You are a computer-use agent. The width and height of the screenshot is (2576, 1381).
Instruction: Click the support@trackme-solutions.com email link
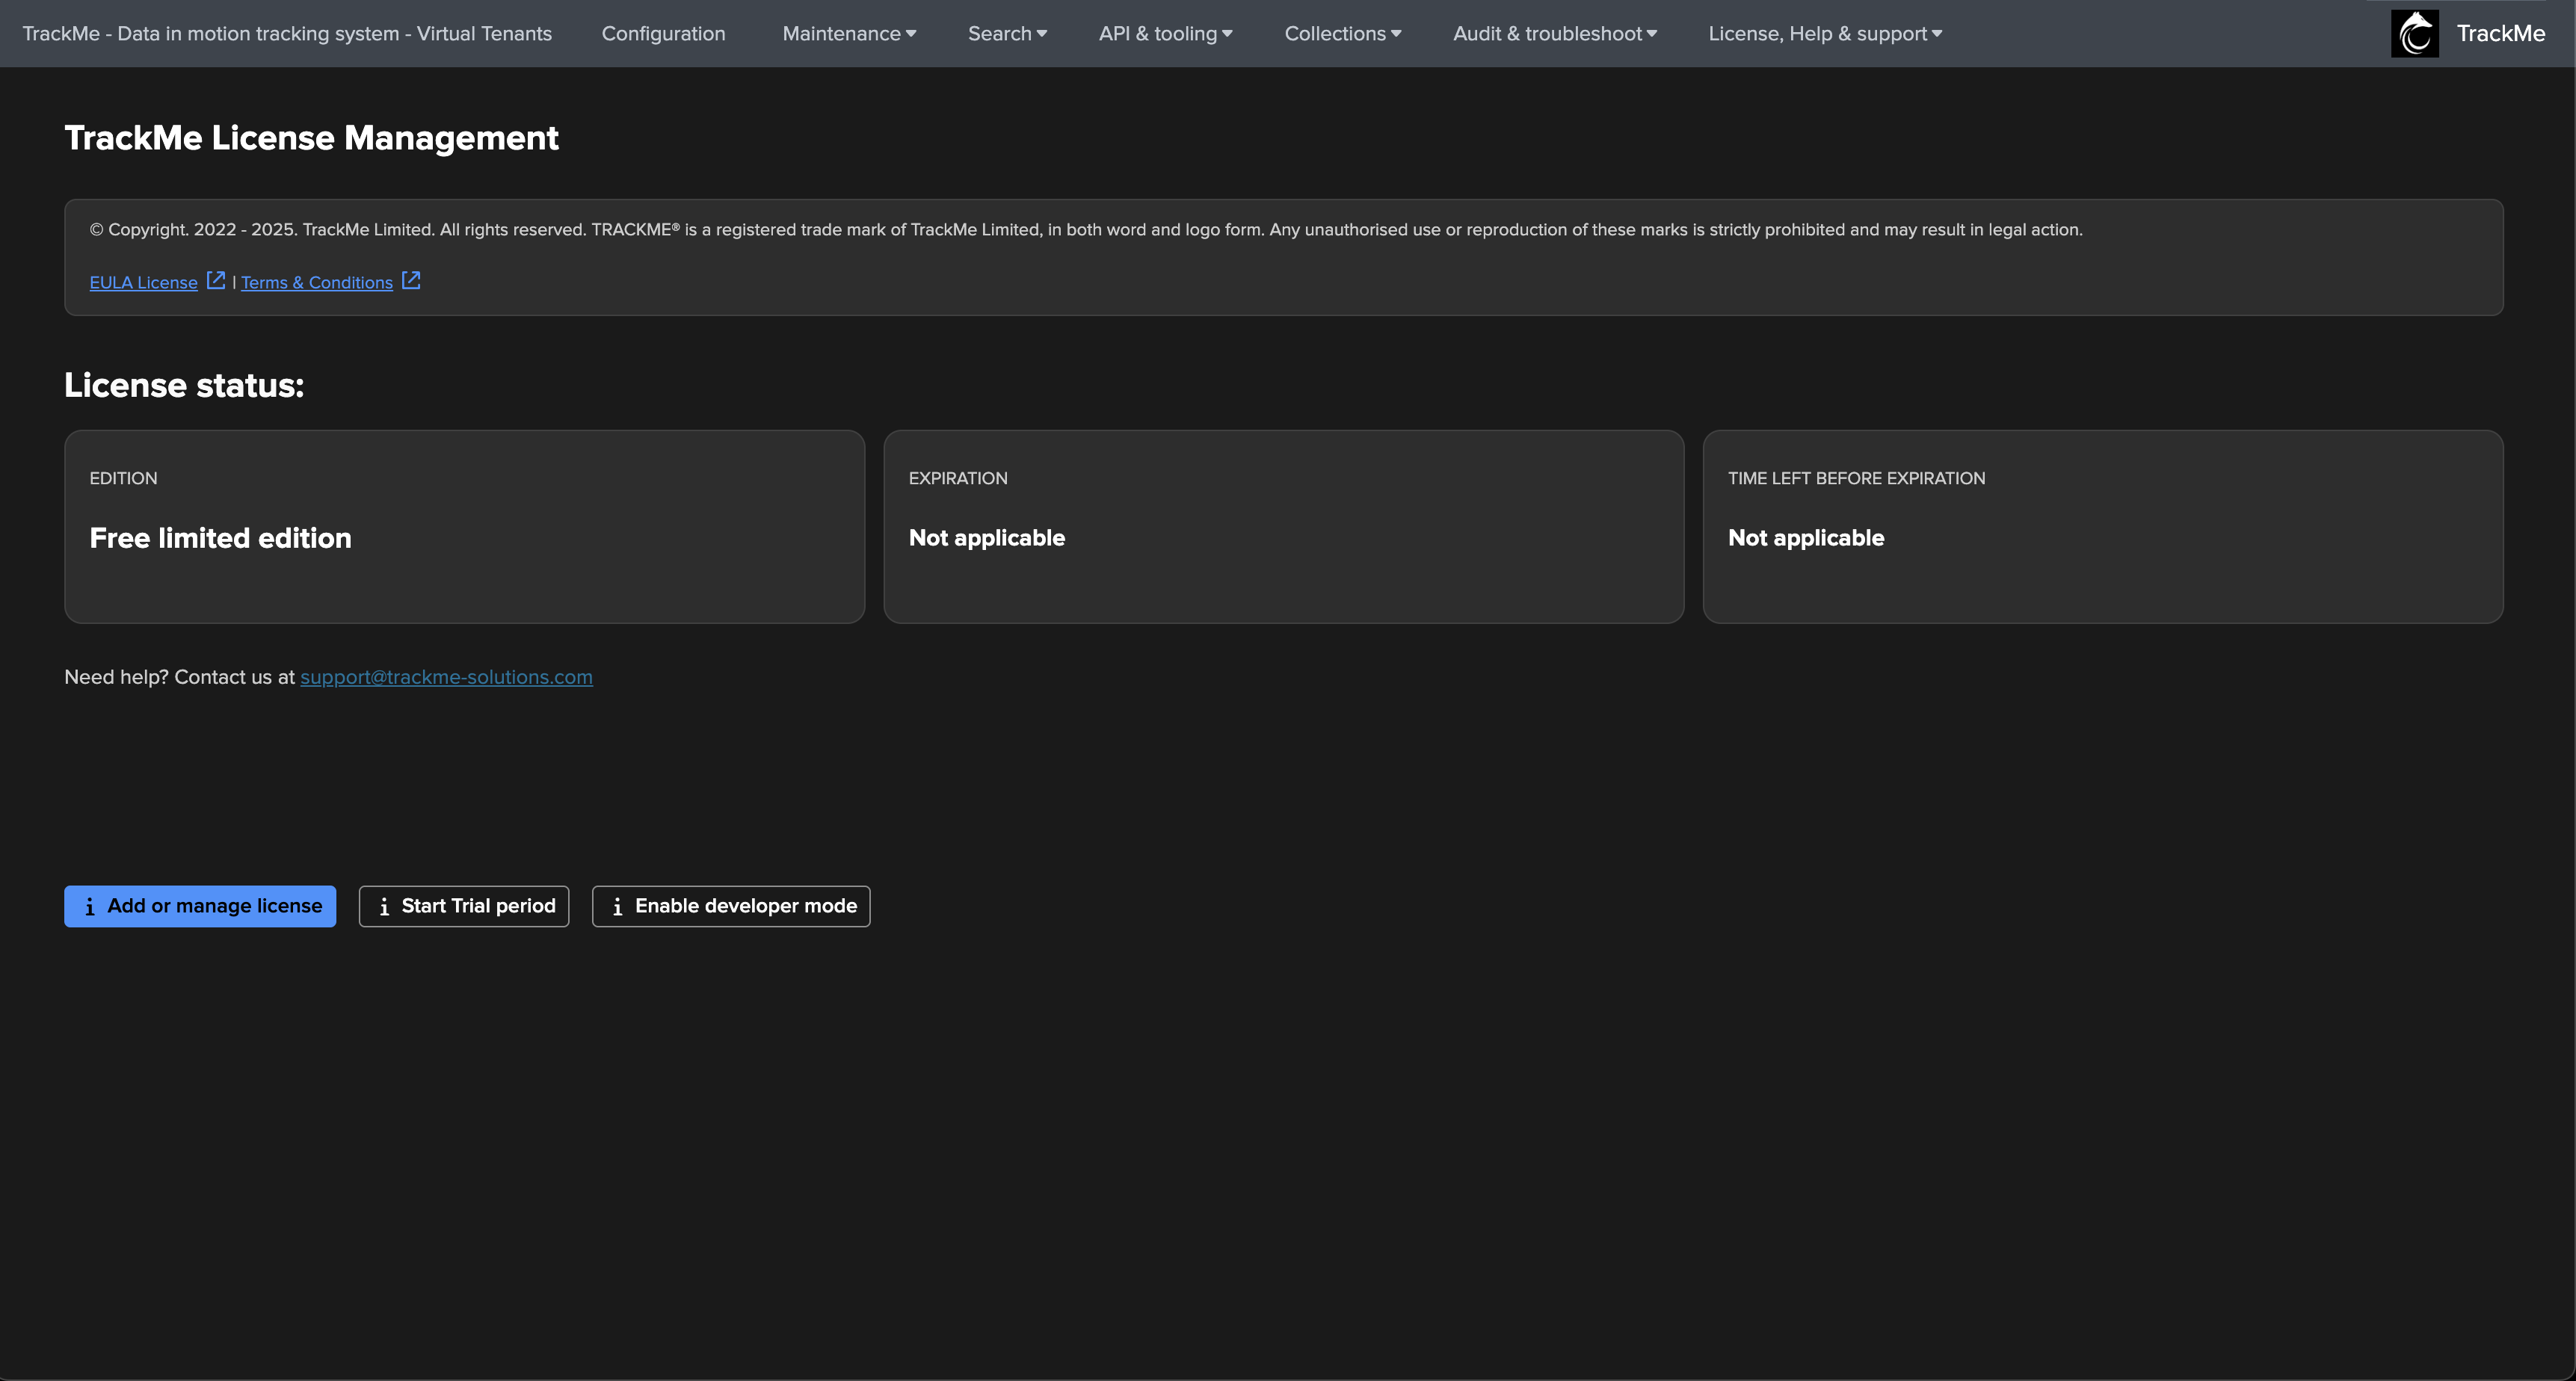point(446,677)
